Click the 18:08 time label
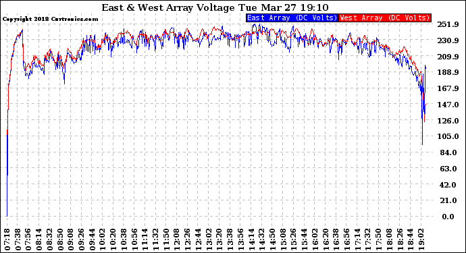Screen dimensions: 466x253 pos(389,240)
